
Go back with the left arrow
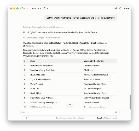(24, 8)
